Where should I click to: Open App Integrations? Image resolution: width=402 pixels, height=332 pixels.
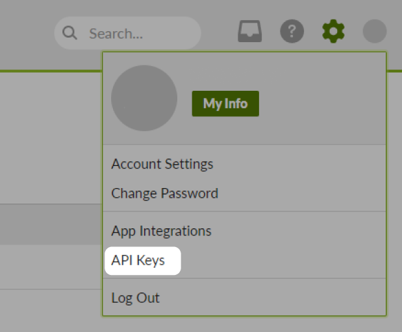(x=161, y=231)
